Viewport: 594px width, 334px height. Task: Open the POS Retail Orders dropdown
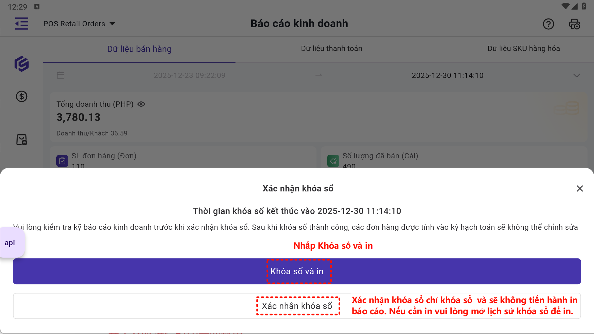[79, 24]
